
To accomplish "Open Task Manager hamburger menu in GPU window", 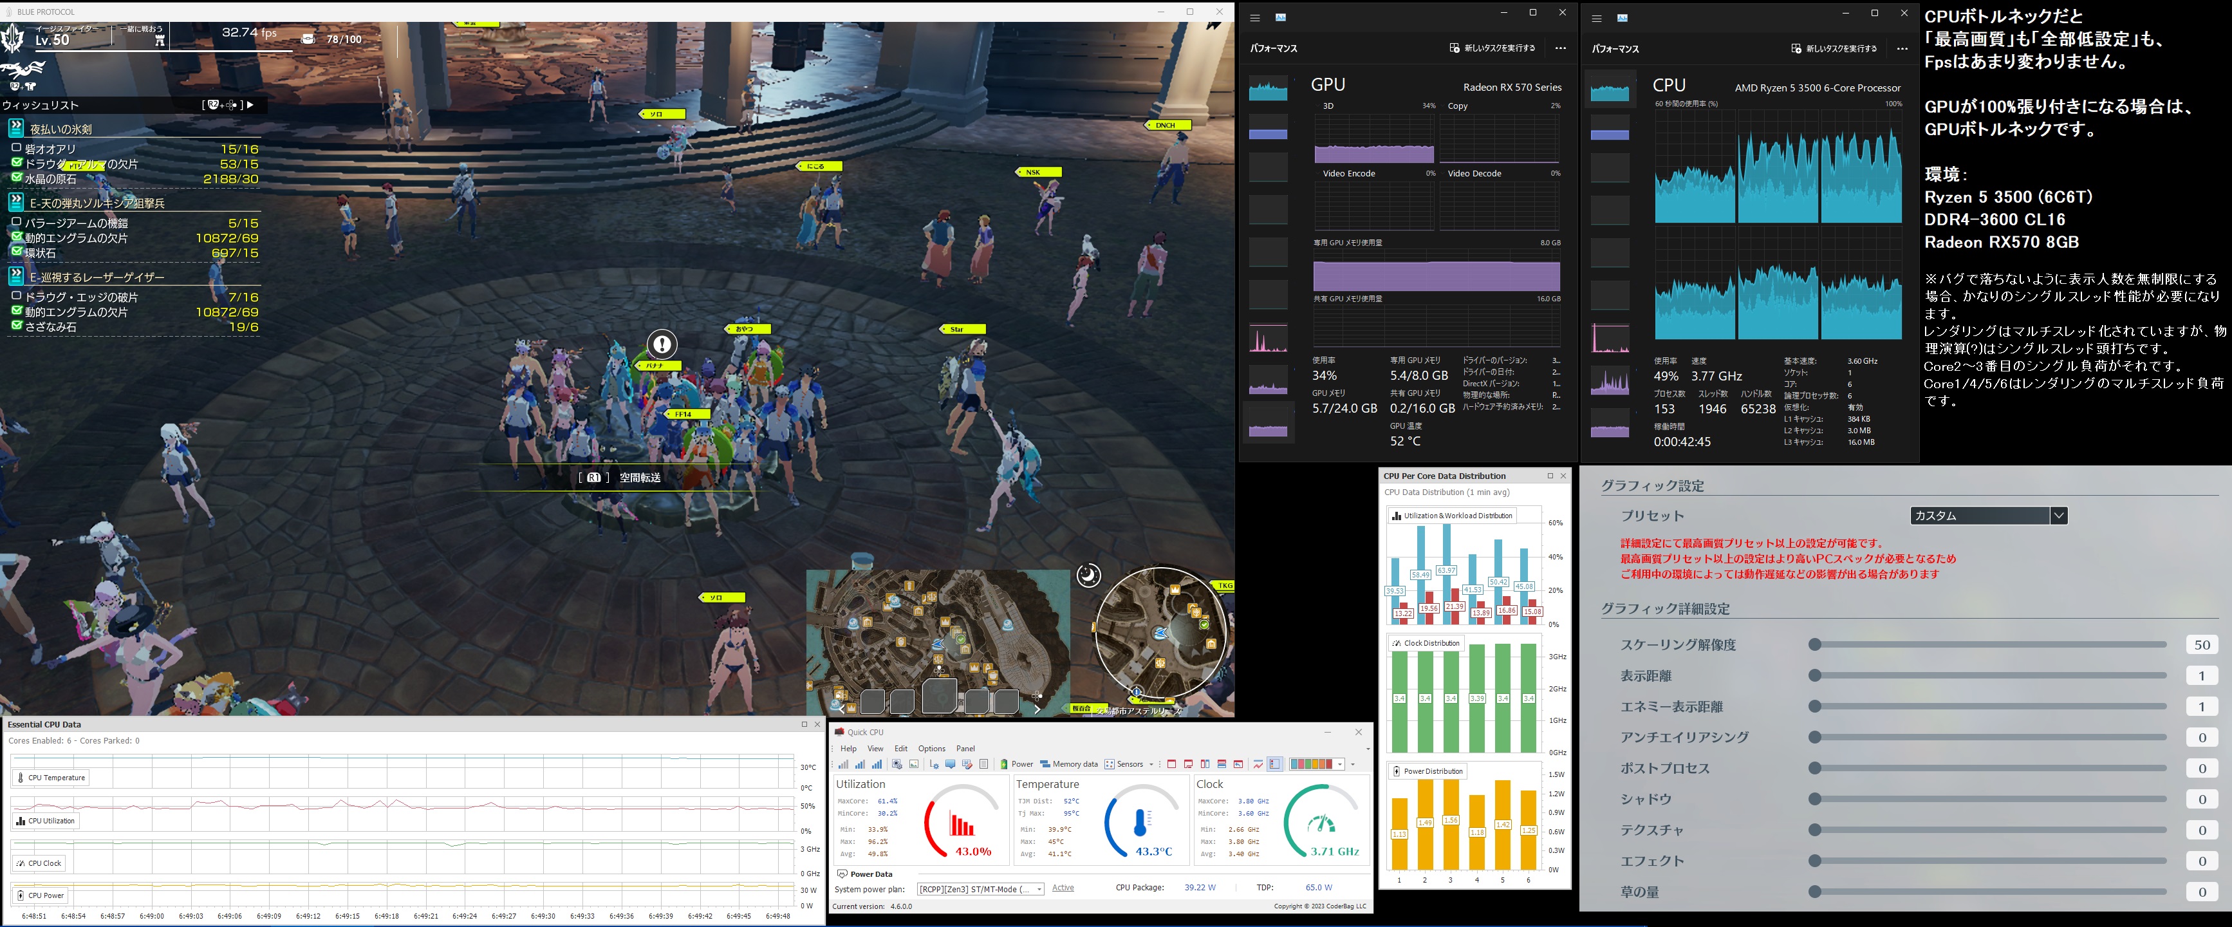I will [1254, 18].
